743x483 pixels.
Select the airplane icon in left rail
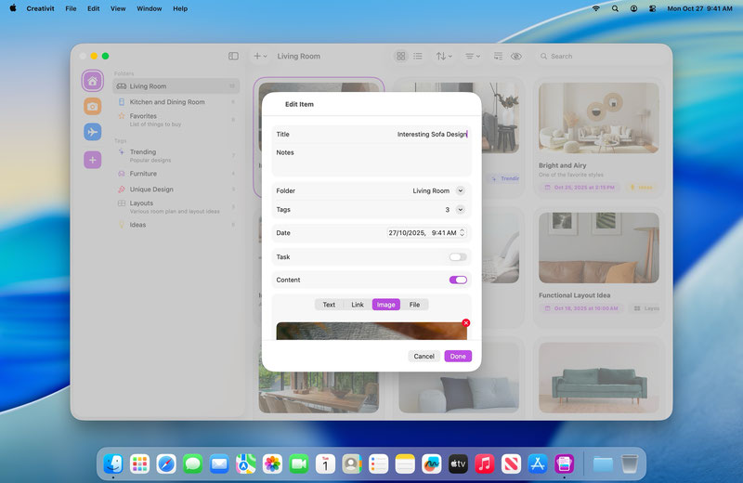[x=92, y=133]
